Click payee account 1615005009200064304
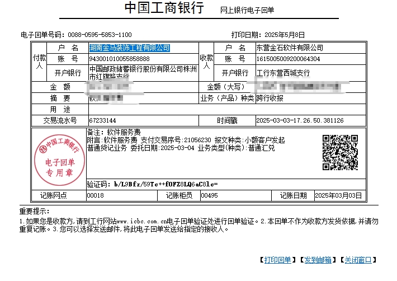This screenshot has height=281, width=397. (288, 59)
